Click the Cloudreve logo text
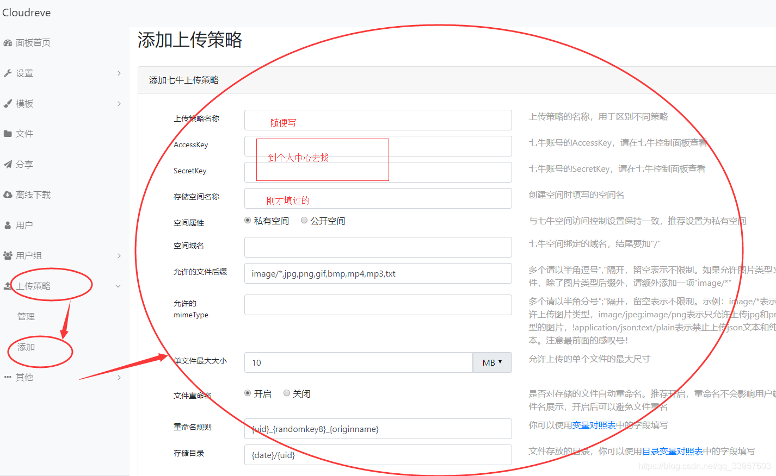This screenshot has width=776, height=476. click(27, 12)
